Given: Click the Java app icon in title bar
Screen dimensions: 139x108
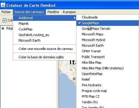Looking at the screenshot, I should tap(3, 5).
